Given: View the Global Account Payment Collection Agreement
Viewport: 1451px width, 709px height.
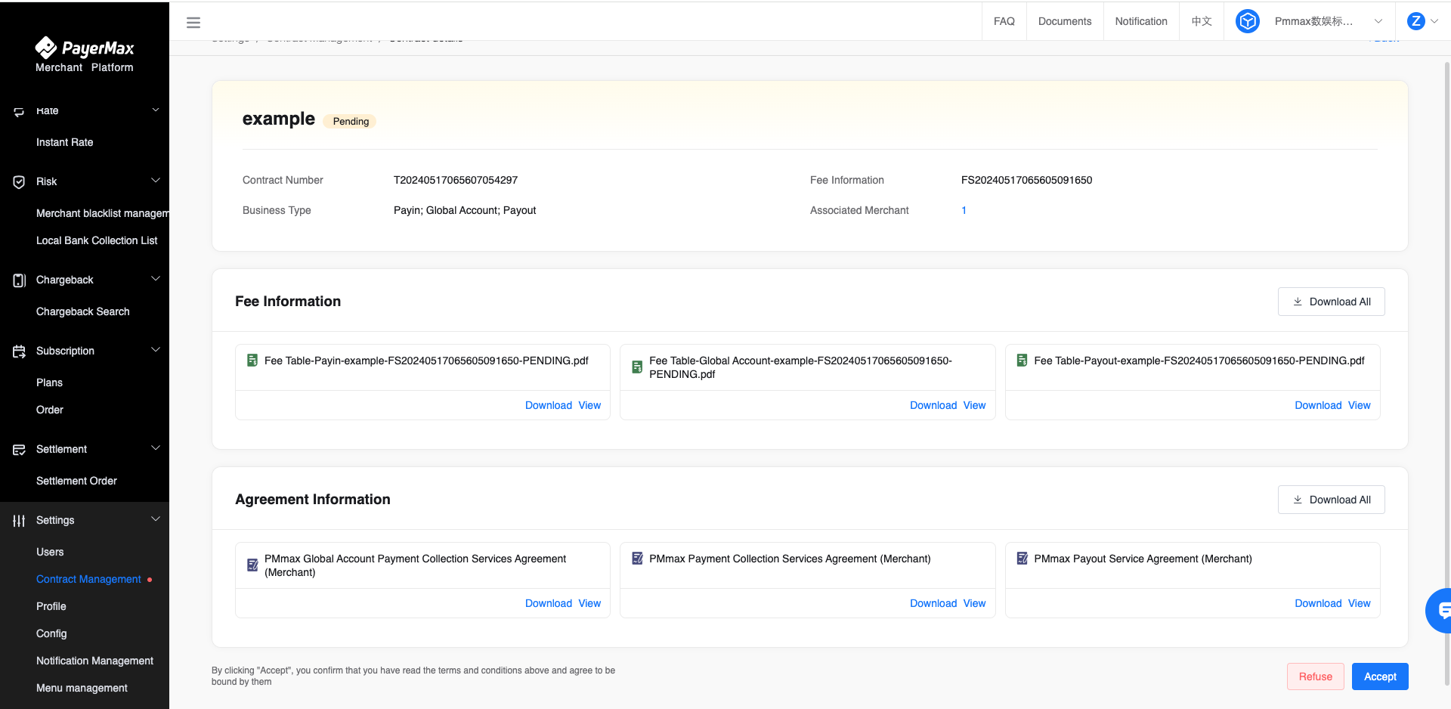Looking at the screenshot, I should (x=589, y=603).
